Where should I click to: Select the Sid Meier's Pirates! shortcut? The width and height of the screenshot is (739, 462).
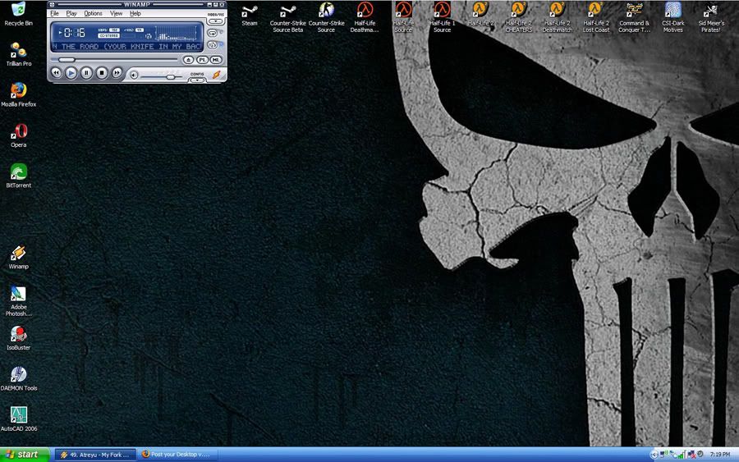pos(711,17)
